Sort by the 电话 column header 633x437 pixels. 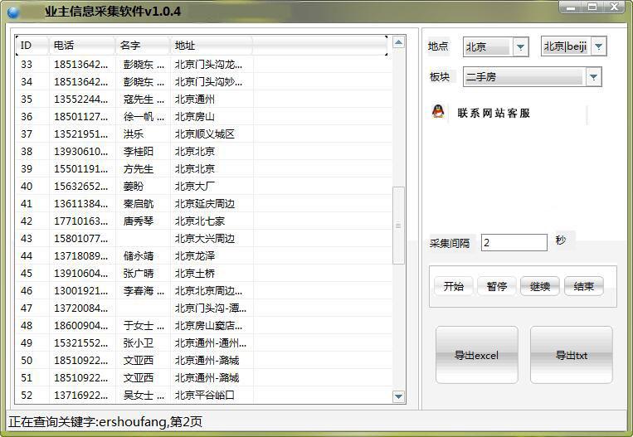coord(82,46)
